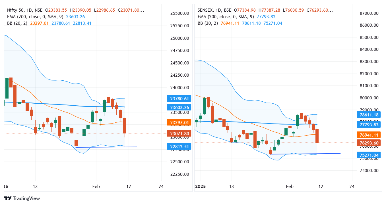Image resolution: width=386 pixels, height=205 pixels.
Task: Click the "13" date label on Nifty time axis
Action: (35, 187)
